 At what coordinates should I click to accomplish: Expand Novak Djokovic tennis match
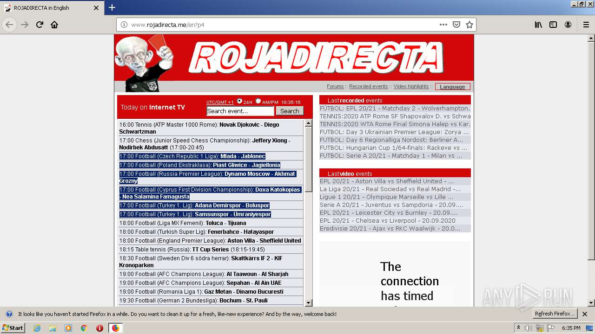coord(211,128)
